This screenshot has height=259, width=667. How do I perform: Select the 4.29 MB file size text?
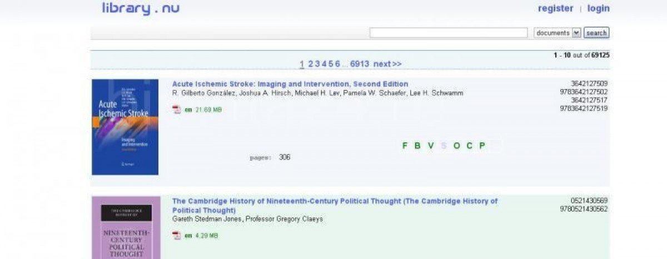click(207, 236)
